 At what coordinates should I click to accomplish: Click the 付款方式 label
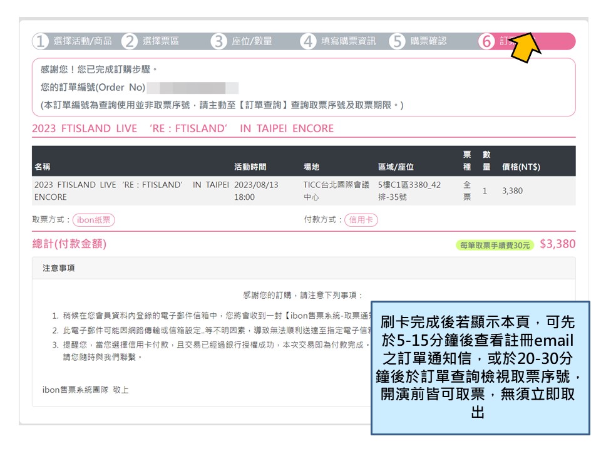tap(323, 220)
